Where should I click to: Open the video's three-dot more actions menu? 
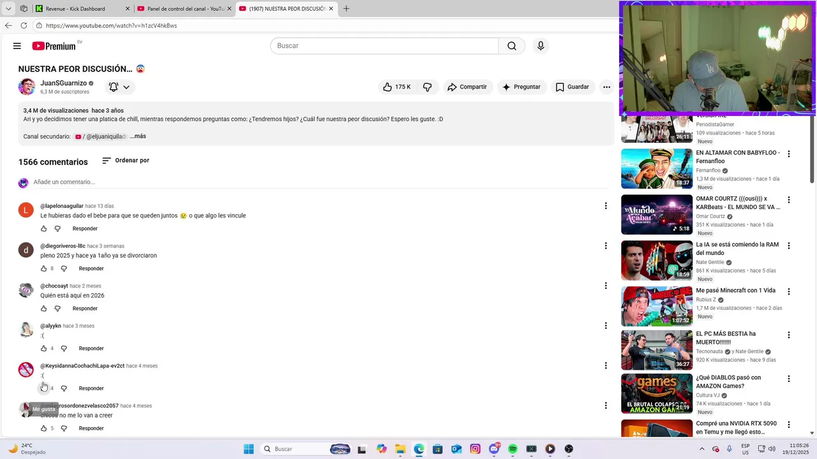[606, 87]
